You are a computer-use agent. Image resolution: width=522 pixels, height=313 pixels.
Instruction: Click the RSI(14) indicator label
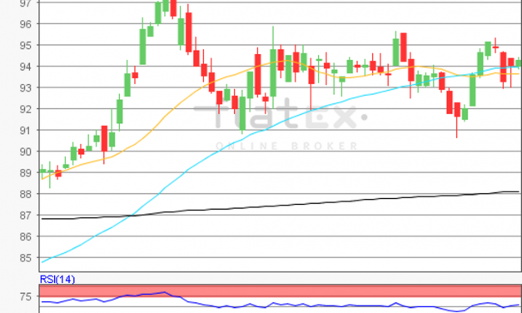tap(57, 279)
